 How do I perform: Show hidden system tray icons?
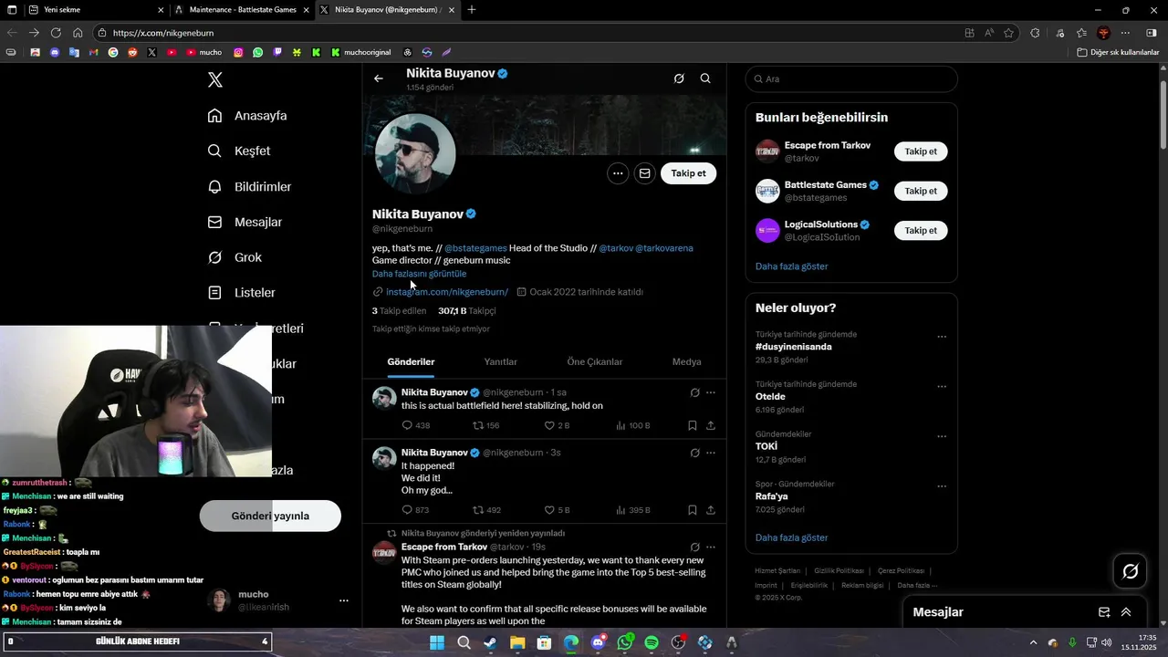[x=1033, y=643]
